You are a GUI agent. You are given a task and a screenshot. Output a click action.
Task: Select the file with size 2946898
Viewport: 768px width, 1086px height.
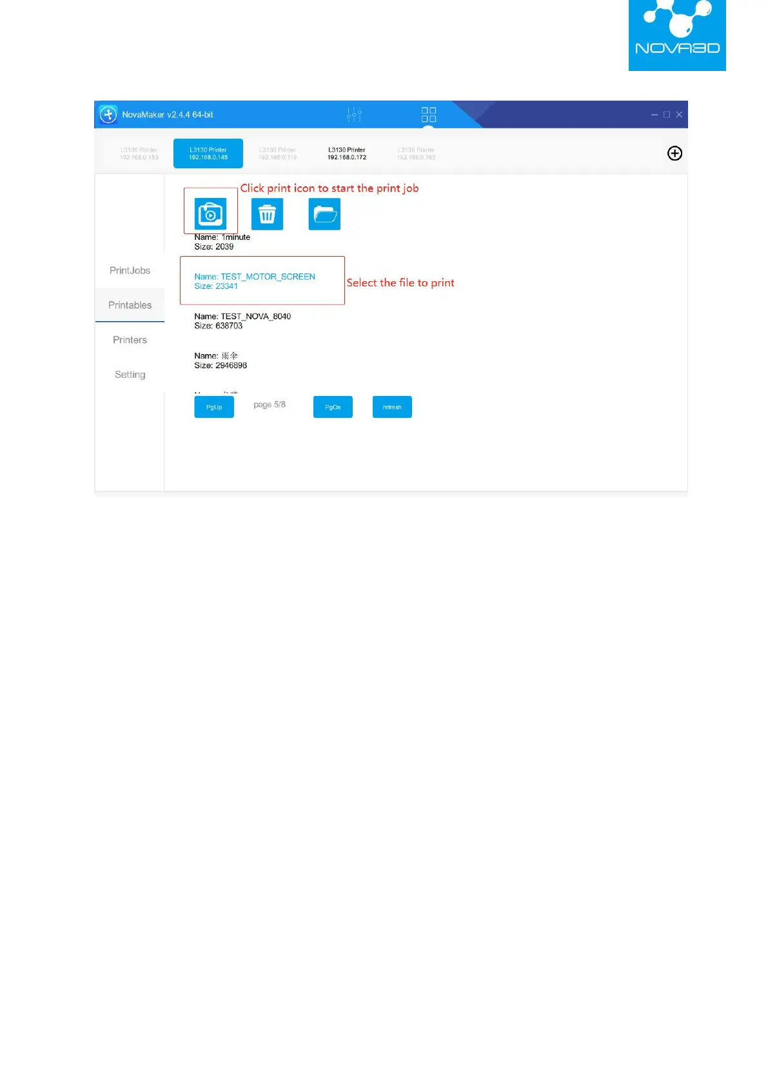pyautogui.click(x=221, y=360)
